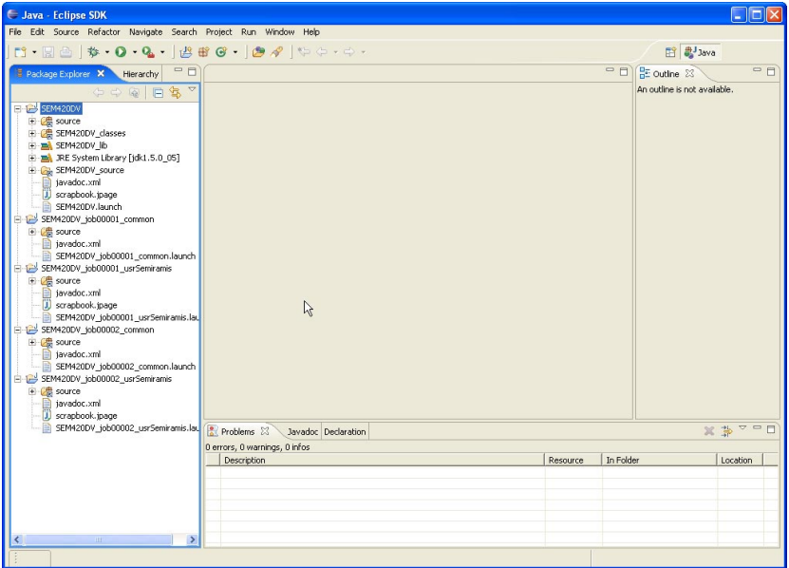The width and height of the screenshot is (789, 568).
Task: Open the Refactor menu
Action: click(x=103, y=31)
